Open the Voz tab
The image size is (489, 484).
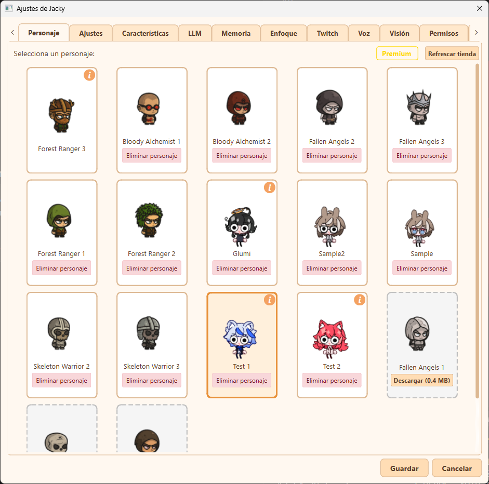coord(364,33)
